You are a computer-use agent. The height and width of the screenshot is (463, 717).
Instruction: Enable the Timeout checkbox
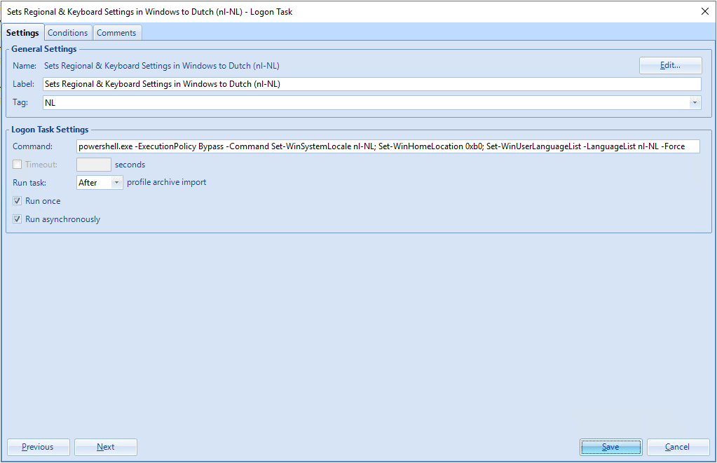point(18,165)
